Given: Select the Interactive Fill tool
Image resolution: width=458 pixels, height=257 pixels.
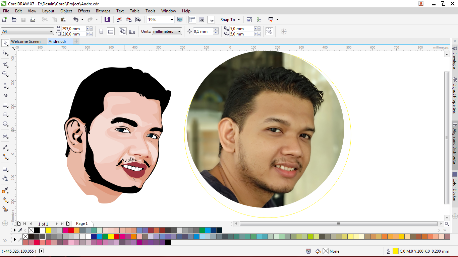Looking at the screenshot, I should [x=5, y=200].
